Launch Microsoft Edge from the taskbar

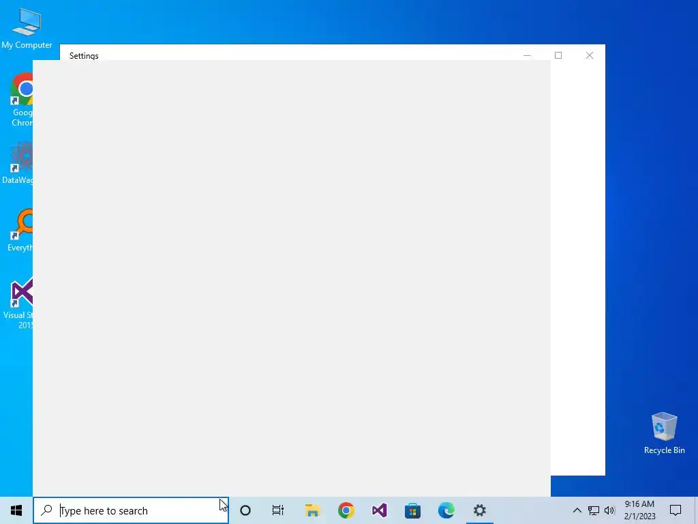(446, 510)
